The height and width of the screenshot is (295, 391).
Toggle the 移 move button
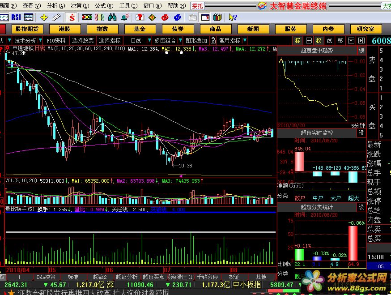point(340,40)
